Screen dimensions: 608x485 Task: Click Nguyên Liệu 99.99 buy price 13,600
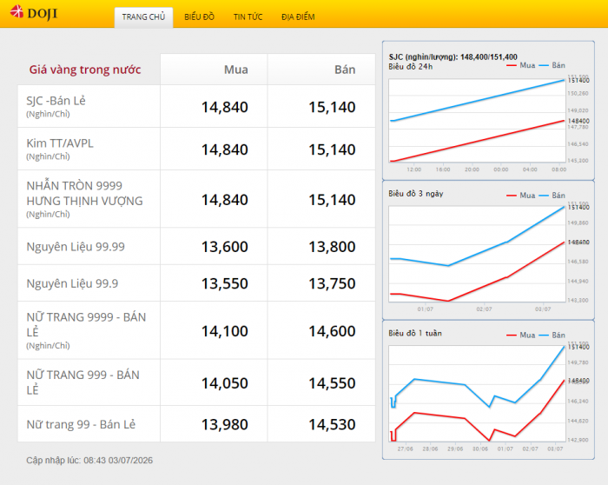[224, 247]
